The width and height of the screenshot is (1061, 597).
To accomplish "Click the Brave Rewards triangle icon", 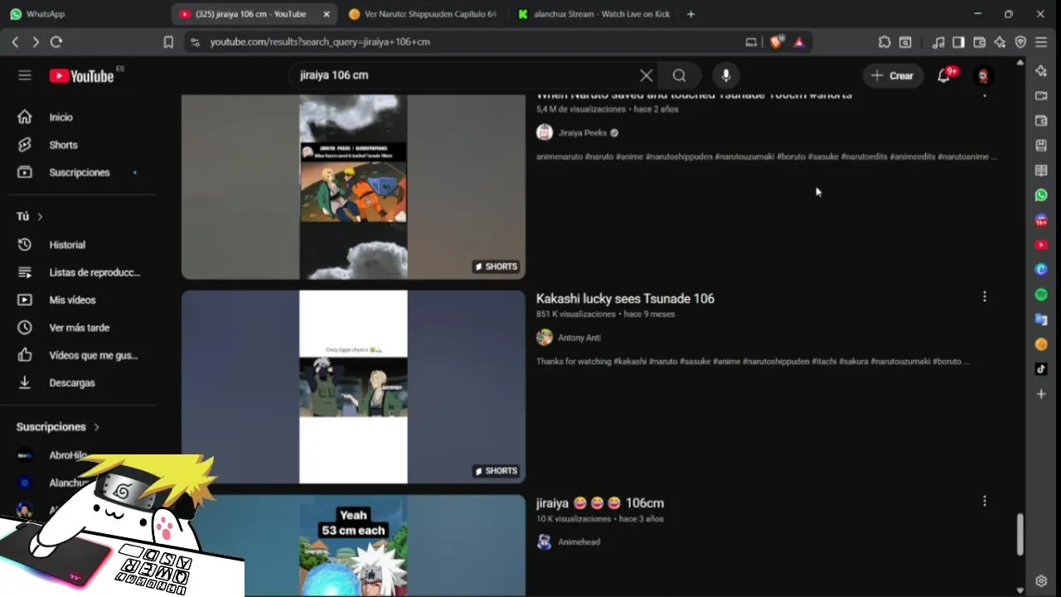I will tap(799, 41).
